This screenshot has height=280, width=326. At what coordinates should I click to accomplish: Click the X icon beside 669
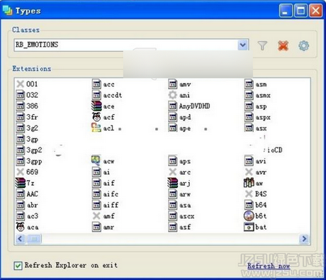[x=21, y=172]
